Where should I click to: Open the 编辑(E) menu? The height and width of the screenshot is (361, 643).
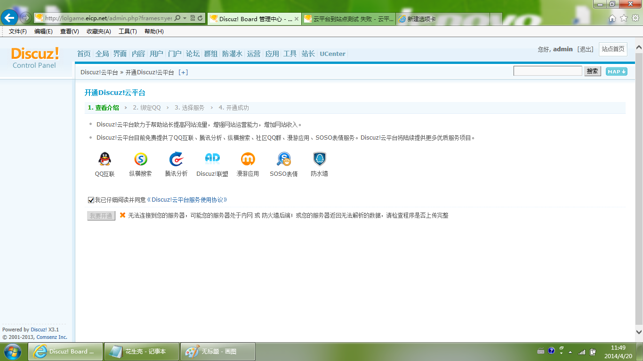click(43, 31)
